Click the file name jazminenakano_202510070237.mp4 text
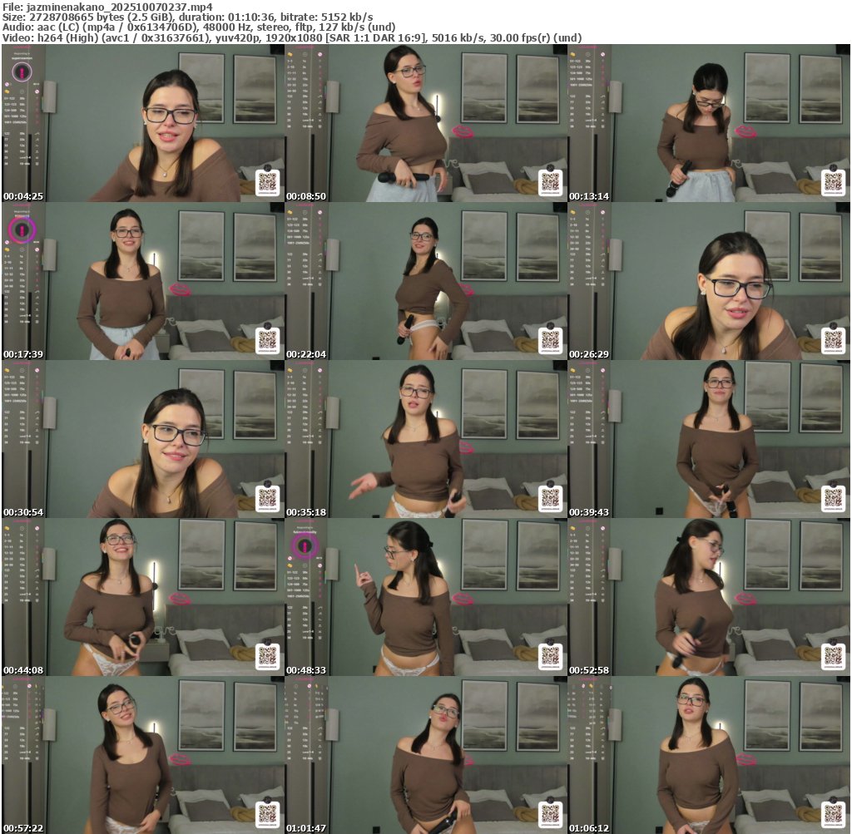Screen dimensions: 852x834 coord(119,7)
